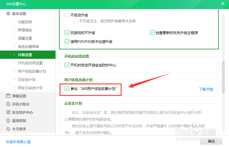
Task: Toggle the disabled 不升级卫士，但仍然升级备用木马库 checkbox
Action: [76, 21]
